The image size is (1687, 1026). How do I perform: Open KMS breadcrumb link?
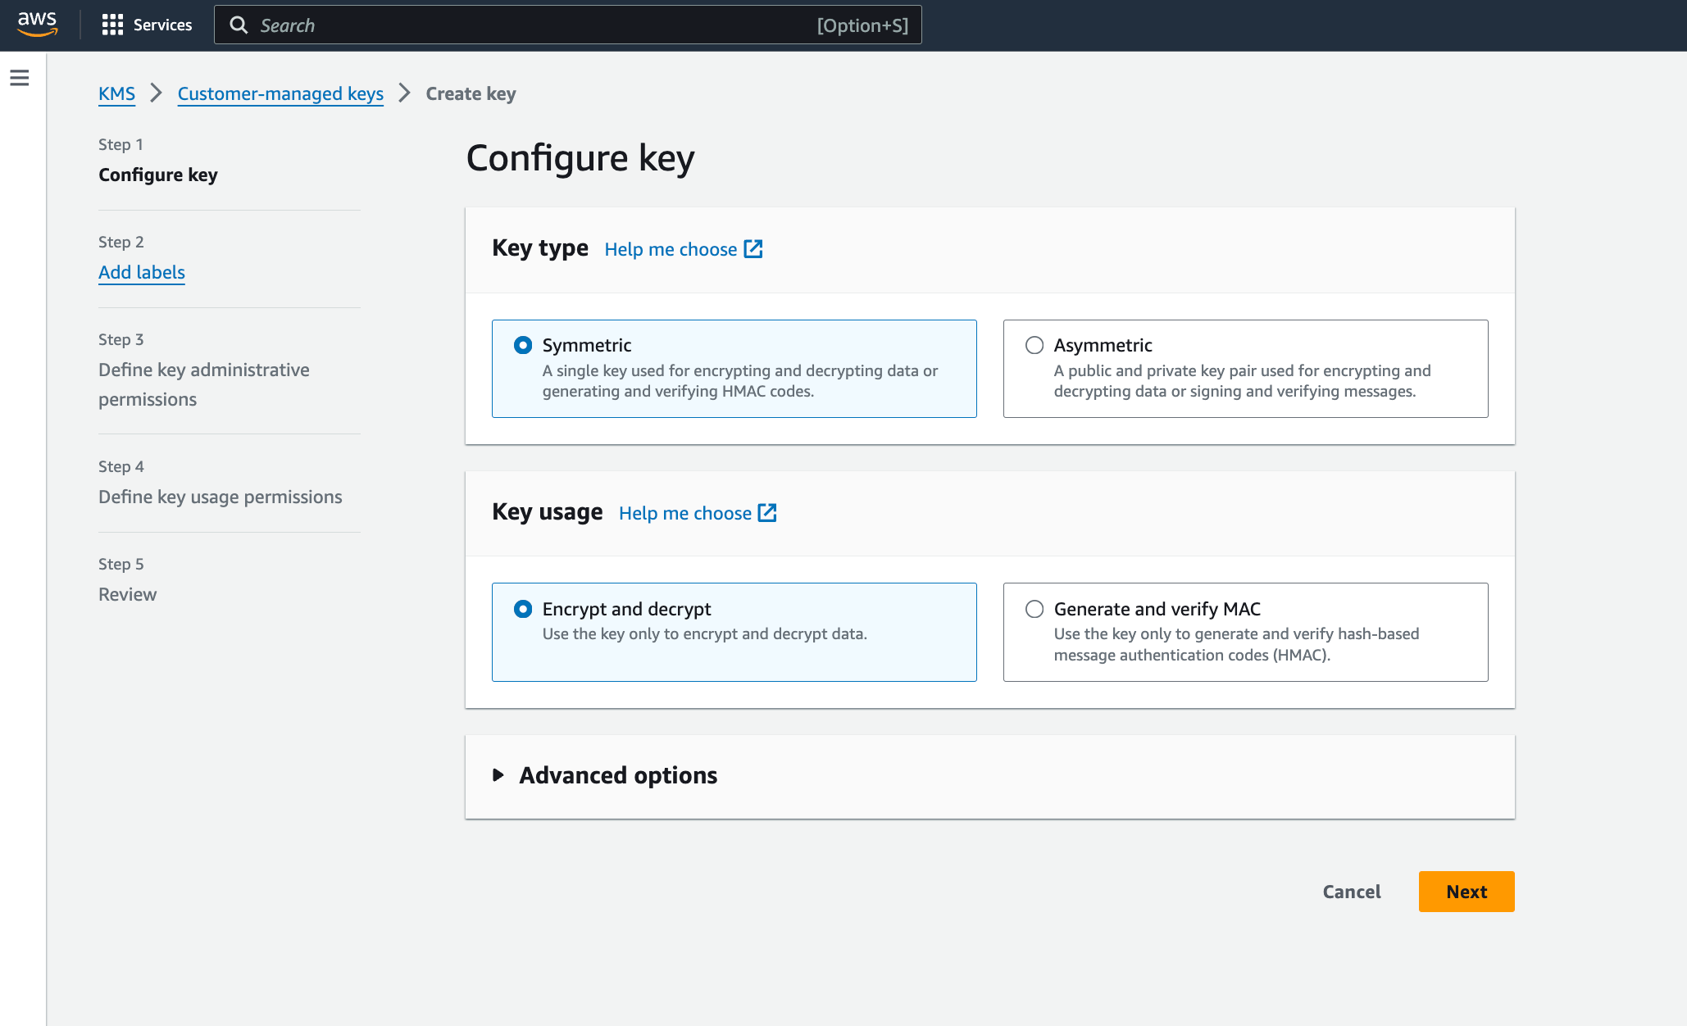(x=116, y=93)
